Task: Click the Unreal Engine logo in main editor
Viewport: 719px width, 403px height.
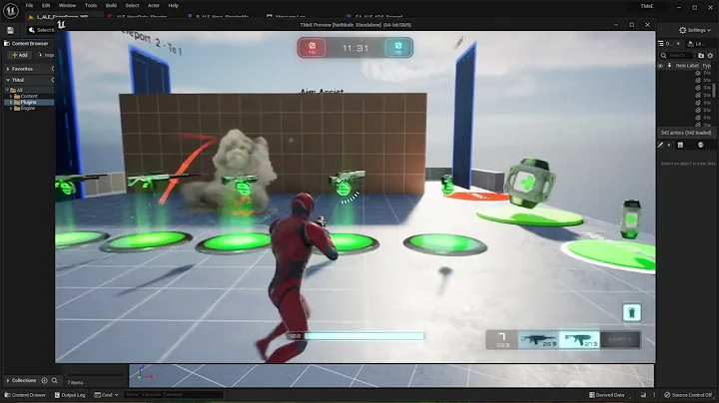Action: 11,10
